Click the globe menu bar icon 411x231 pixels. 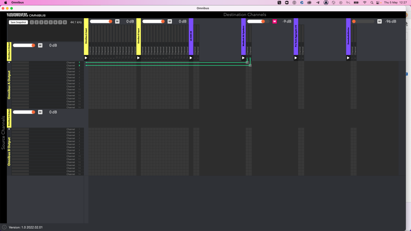[x=334, y=3]
